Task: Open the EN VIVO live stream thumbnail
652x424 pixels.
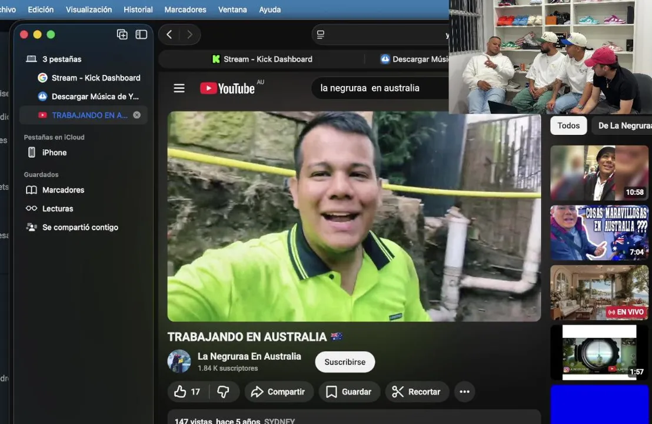Action: click(x=599, y=293)
